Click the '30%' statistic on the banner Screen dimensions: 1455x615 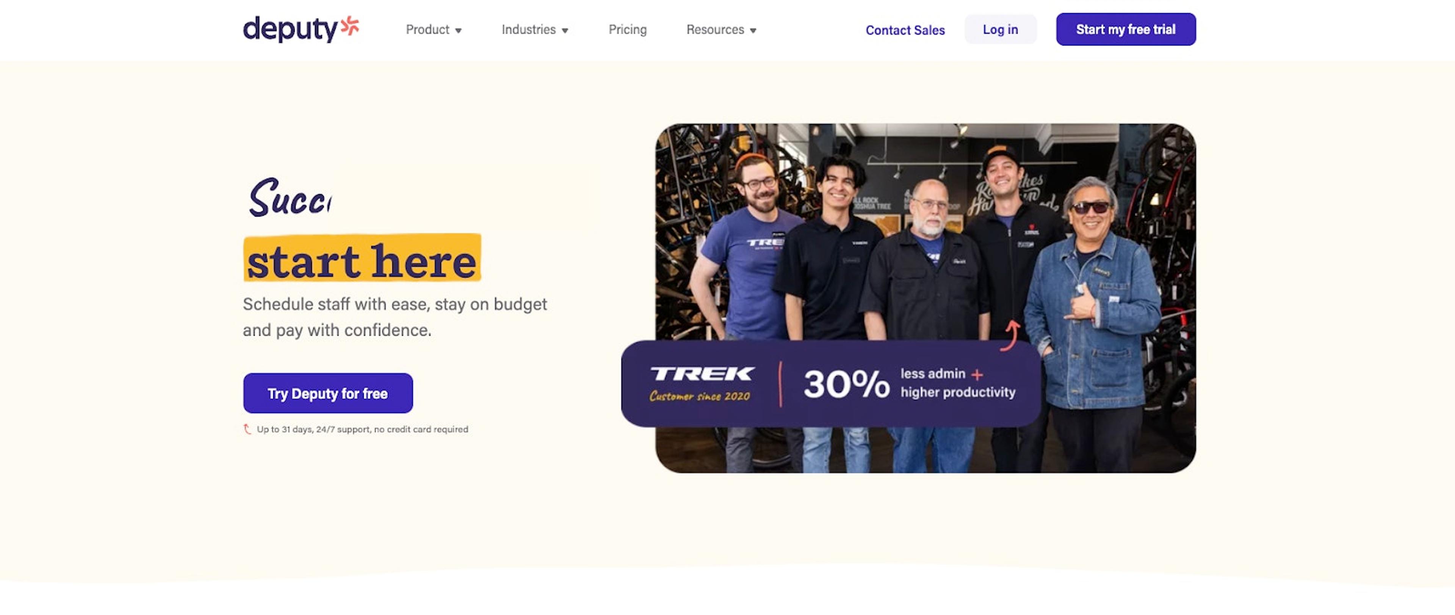click(x=846, y=384)
